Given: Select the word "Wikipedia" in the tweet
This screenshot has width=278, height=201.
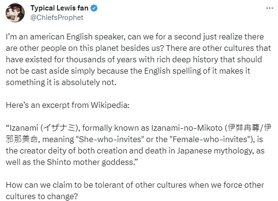Looking at the screenshot, I should (109, 105).
